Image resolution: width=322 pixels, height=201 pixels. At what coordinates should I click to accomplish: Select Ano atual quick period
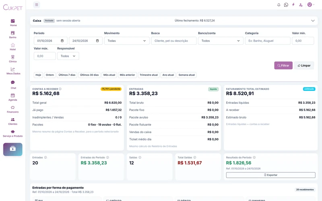168,75
